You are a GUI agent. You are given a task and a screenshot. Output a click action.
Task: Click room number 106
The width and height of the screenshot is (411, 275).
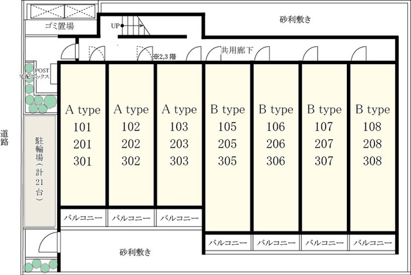click(275, 127)
